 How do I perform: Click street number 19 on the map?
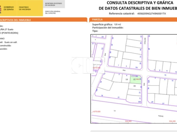(x=102, y=96)
